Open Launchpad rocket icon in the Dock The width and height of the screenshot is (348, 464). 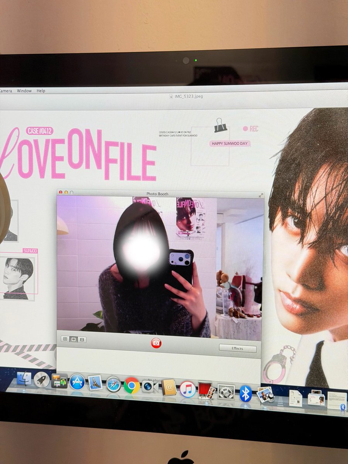41,379
